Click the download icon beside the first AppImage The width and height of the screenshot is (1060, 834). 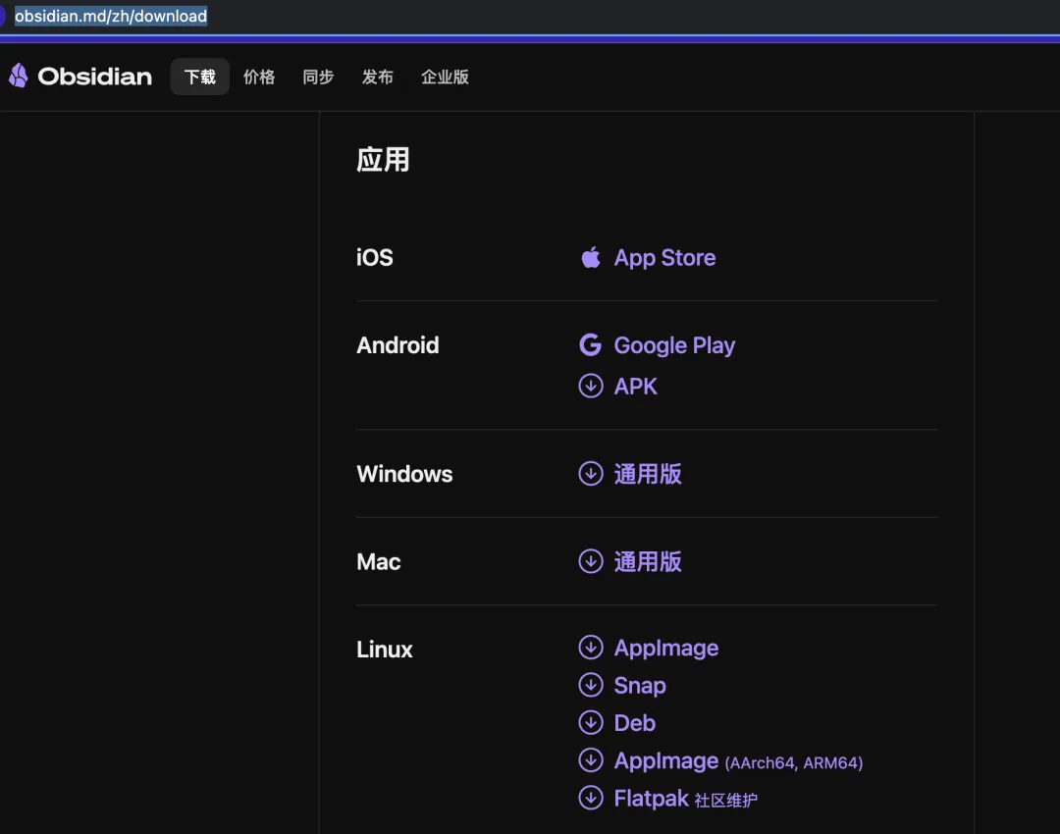click(x=591, y=648)
